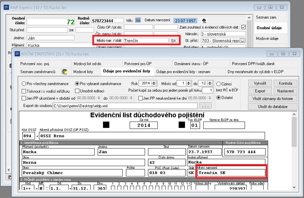
Task: Click Národn. field 3 - slovenská
Action: pyautogui.click(x=223, y=34)
